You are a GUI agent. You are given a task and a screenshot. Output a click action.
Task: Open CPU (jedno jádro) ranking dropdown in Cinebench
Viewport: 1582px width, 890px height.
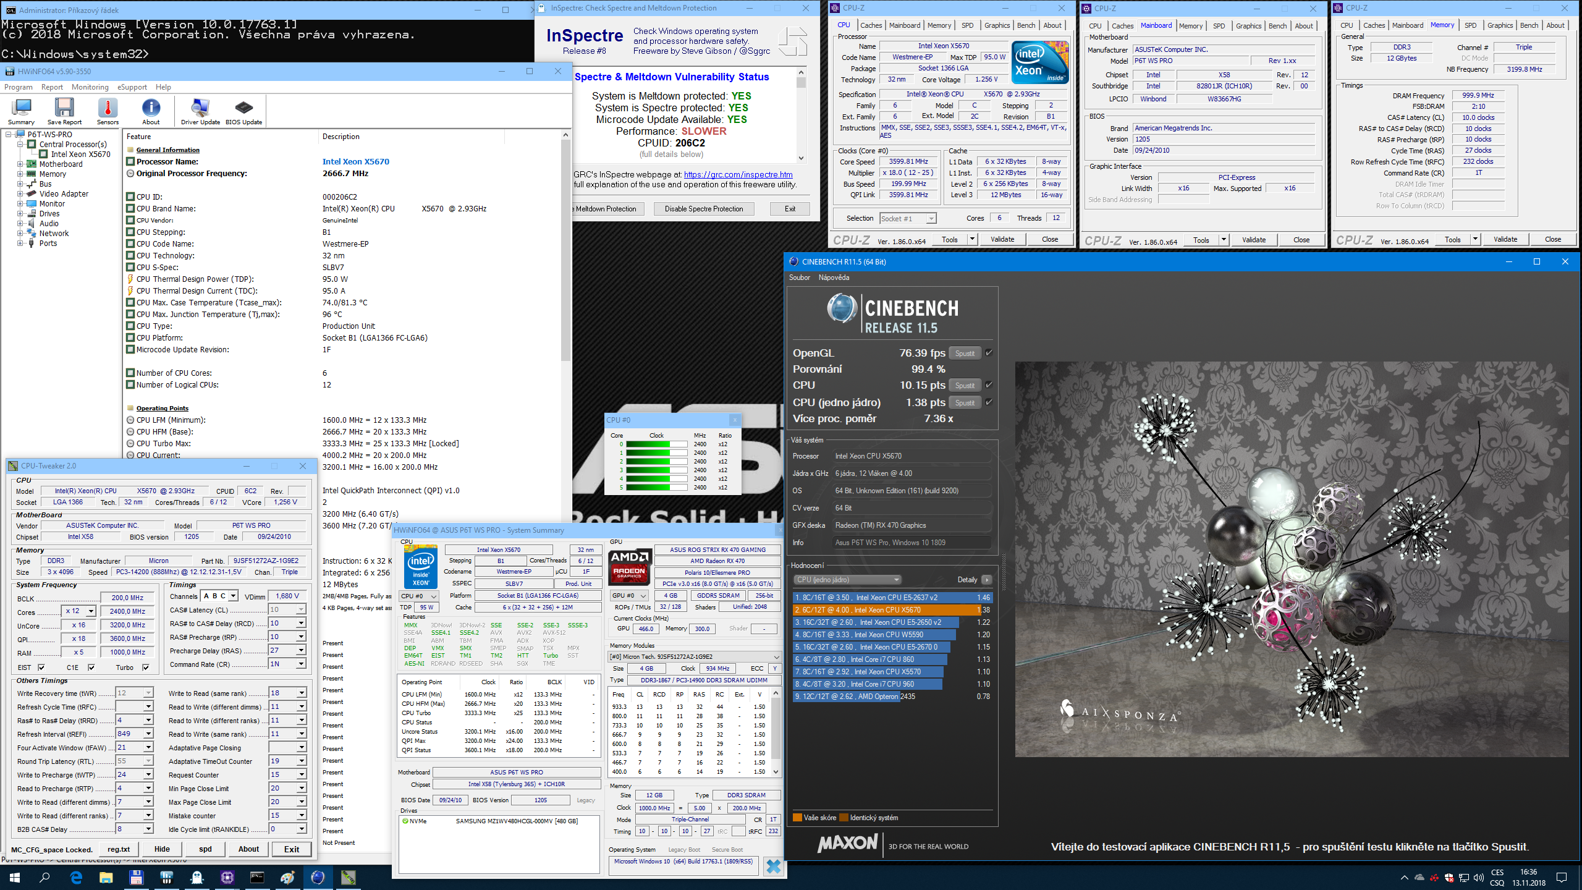click(x=847, y=580)
